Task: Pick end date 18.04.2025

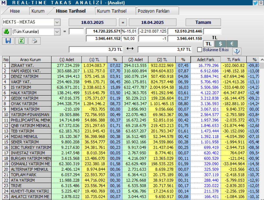Action: [x=152, y=22]
